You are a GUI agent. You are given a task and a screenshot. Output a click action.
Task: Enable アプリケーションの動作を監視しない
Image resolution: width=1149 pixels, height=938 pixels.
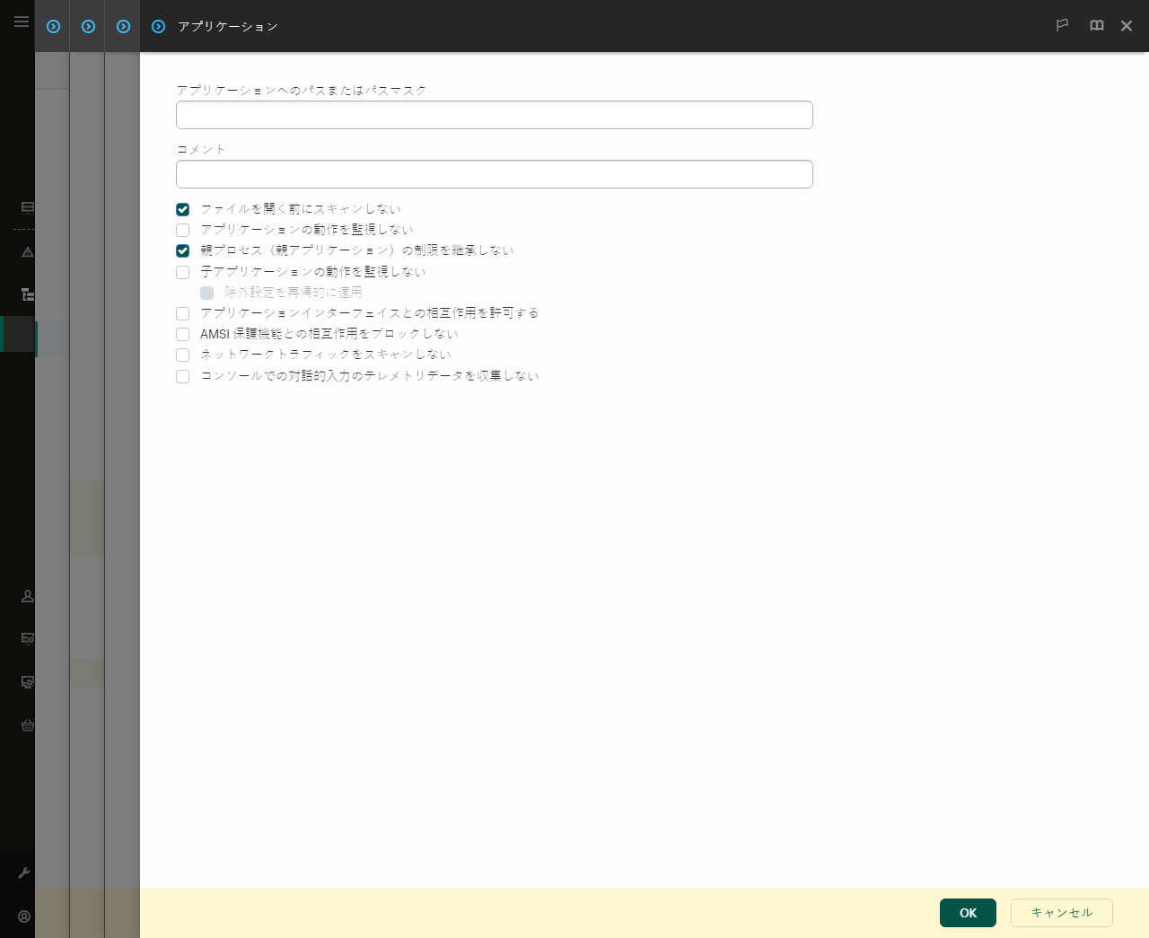pyautogui.click(x=182, y=230)
